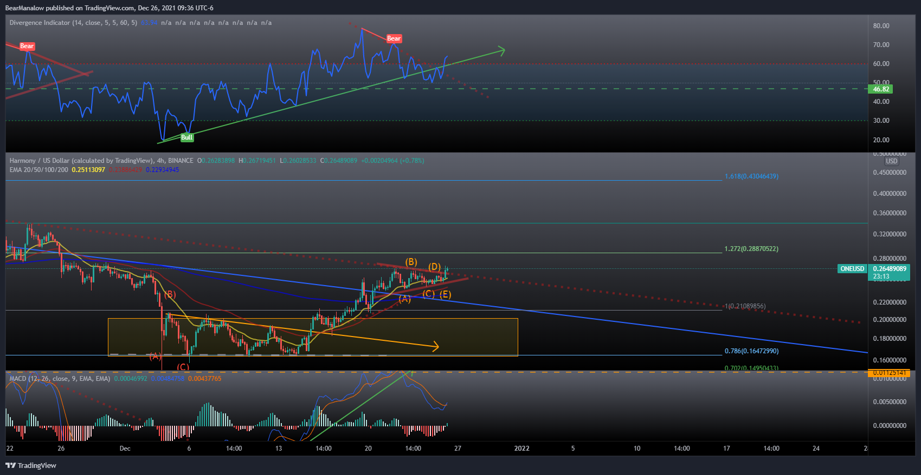Click the ONEUSD symbol price tag
Viewport: 921px width, 475px height.
852,269
